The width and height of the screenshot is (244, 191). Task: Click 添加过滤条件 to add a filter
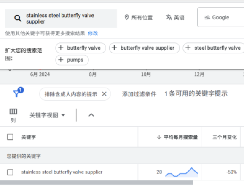click(x=139, y=94)
